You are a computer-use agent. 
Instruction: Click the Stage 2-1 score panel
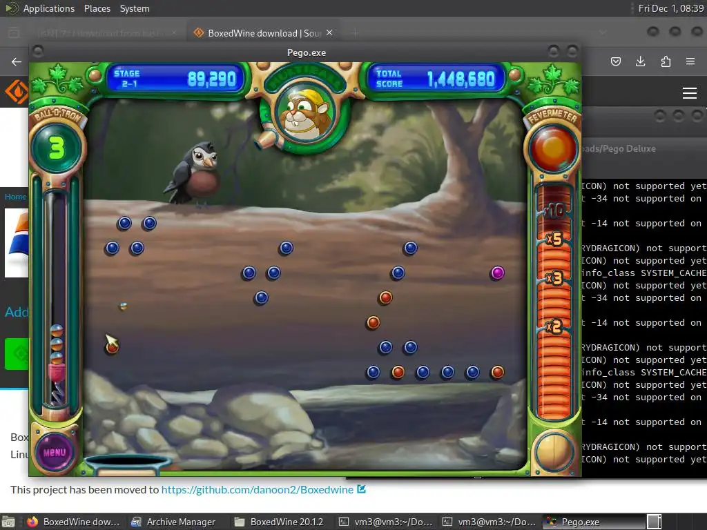175,79
